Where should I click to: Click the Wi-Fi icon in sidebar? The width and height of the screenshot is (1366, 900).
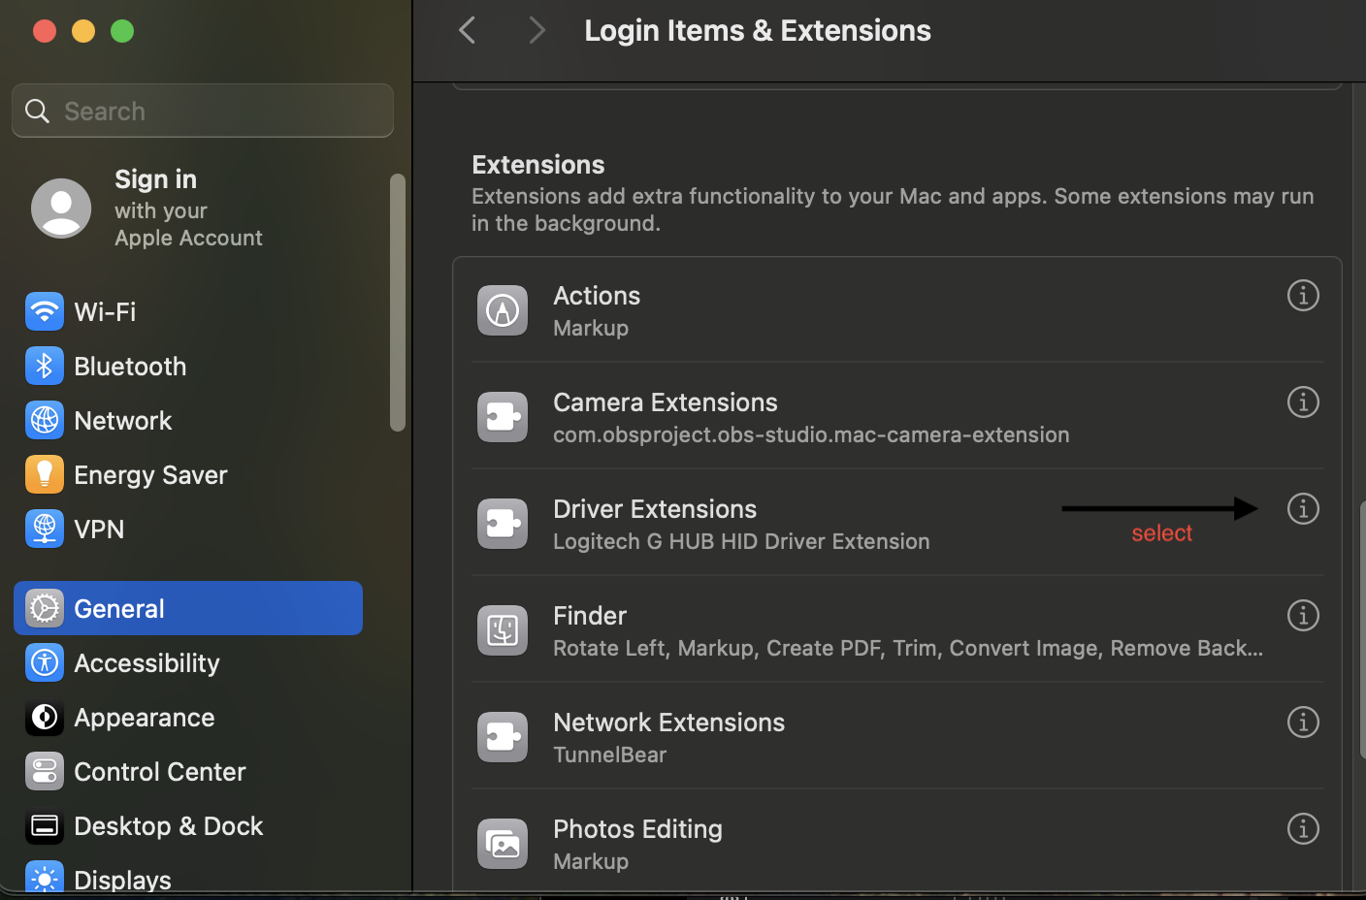coord(45,312)
